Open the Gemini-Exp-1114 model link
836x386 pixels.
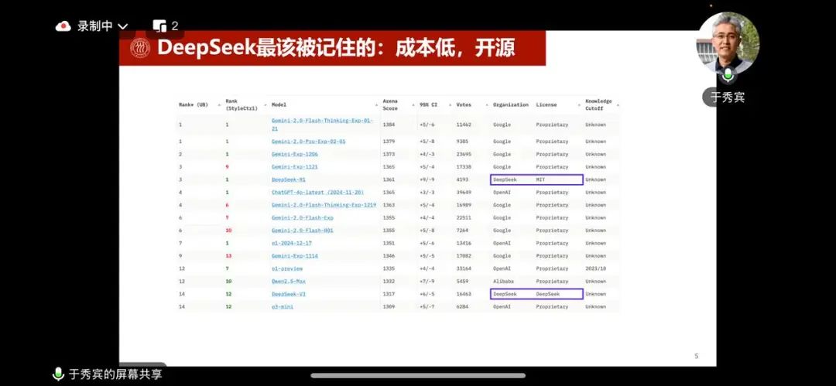pyautogui.click(x=295, y=256)
